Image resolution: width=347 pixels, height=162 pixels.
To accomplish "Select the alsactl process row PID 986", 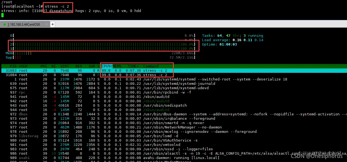I will pos(174,153).
